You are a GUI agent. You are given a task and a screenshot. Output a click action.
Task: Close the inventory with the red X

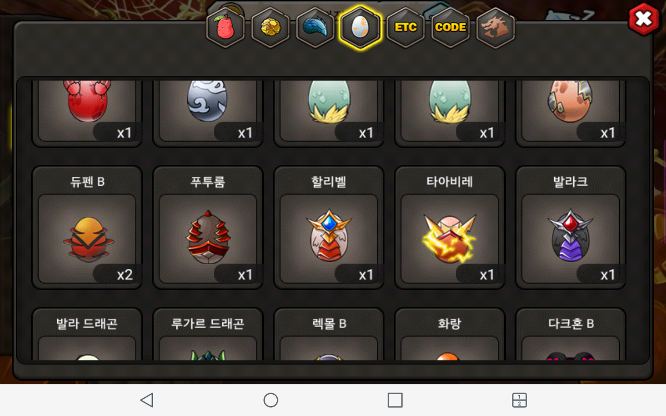coord(644,19)
